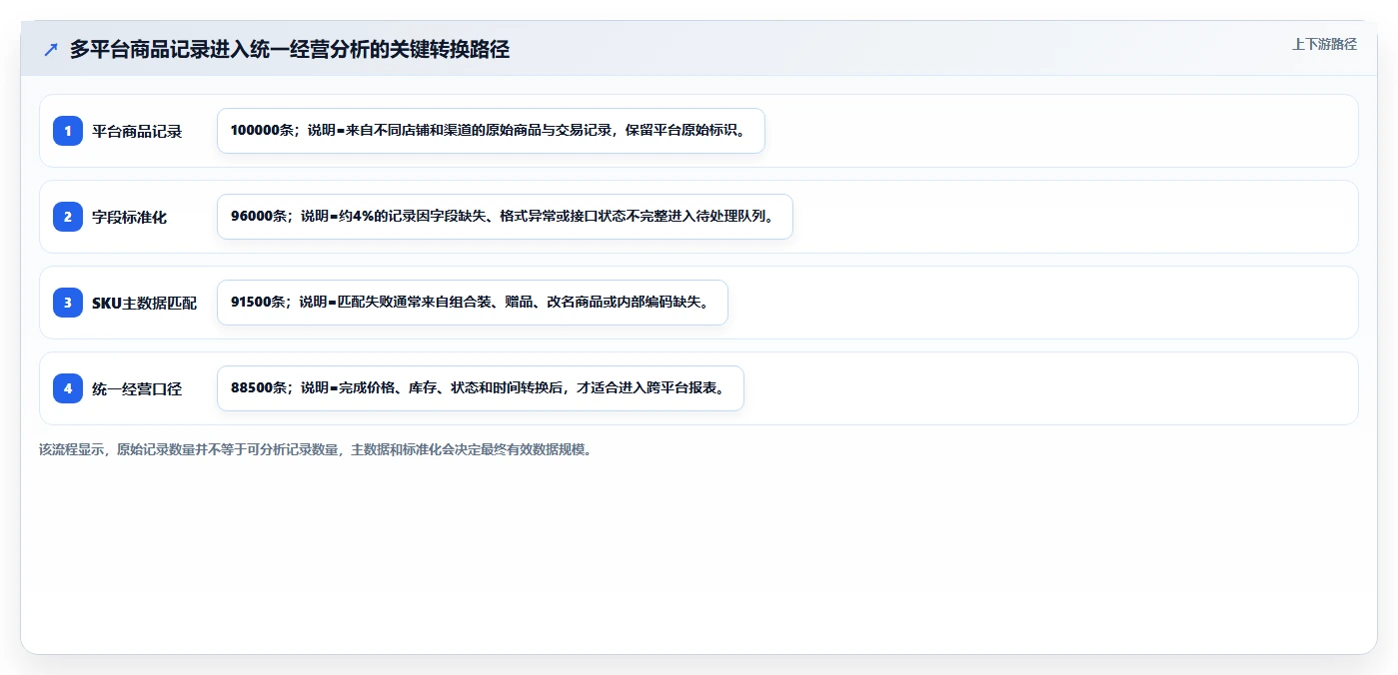Click the 上下游路径 label in header
The image size is (1398, 675).
coord(1324,44)
